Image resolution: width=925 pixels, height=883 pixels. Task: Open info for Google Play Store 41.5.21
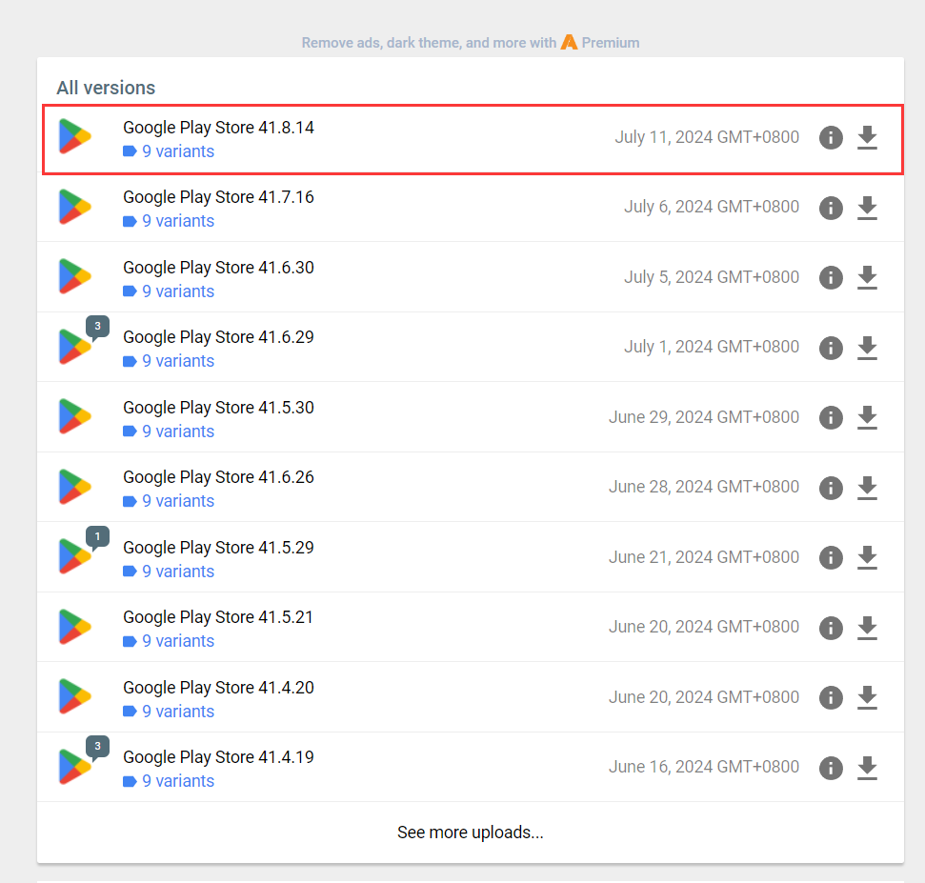pyautogui.click(x=831, y=628)
